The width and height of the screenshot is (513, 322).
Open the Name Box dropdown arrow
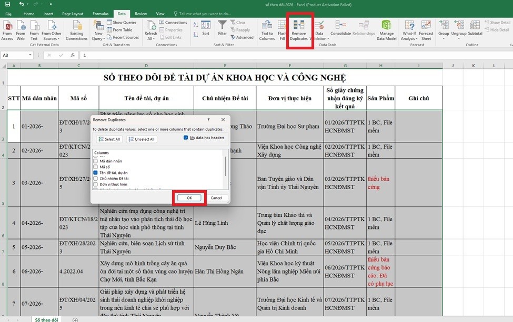[x=30, y=55]
